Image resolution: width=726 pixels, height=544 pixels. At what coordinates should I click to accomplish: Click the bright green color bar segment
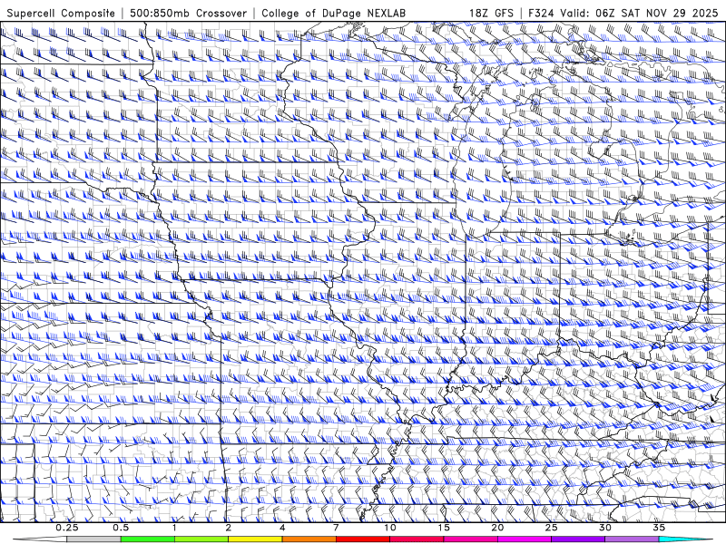point(148,539)
